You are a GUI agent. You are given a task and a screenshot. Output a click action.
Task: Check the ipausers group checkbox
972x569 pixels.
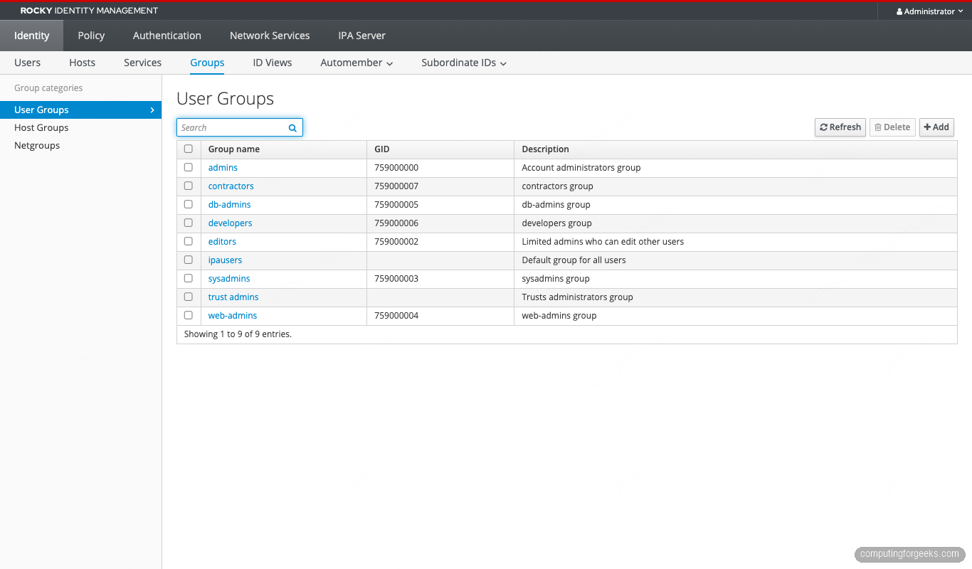(x=189, y=260)
